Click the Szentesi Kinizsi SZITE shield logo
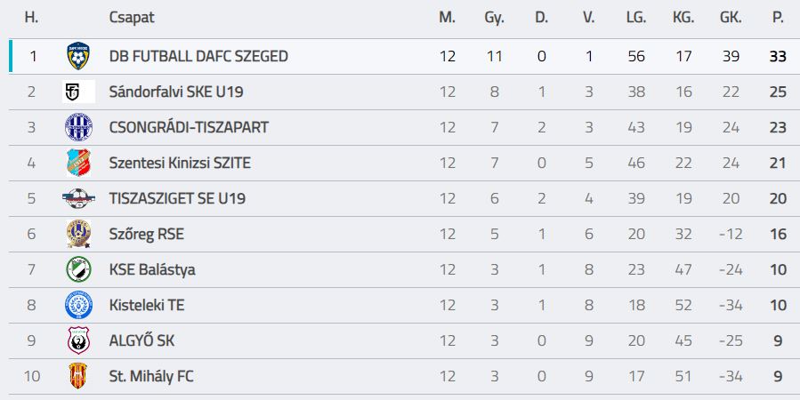The height and width of the screenshot is (400, 800). point(78,163)
